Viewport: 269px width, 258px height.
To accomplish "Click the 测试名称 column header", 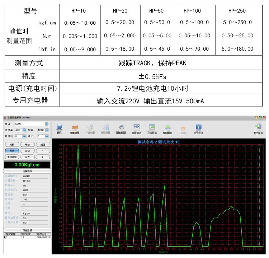I will 12,234.
